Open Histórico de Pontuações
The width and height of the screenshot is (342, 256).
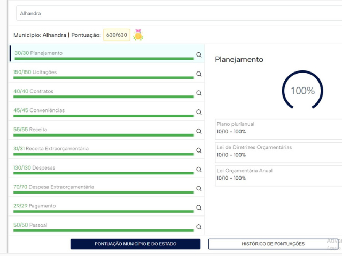pos(274,244)
